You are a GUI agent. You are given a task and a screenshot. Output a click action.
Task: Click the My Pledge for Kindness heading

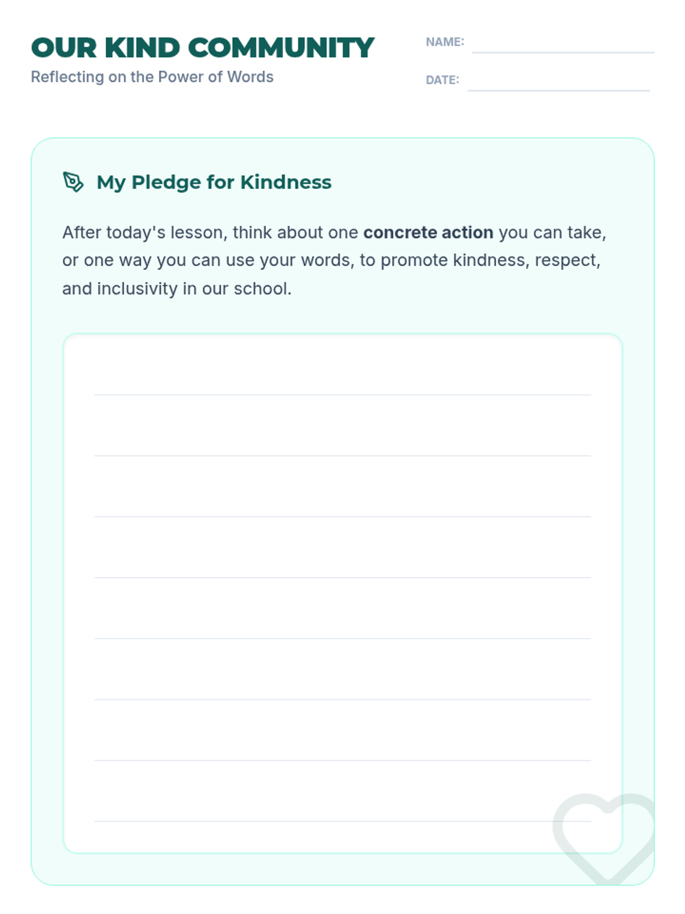(x=214, y=182)
